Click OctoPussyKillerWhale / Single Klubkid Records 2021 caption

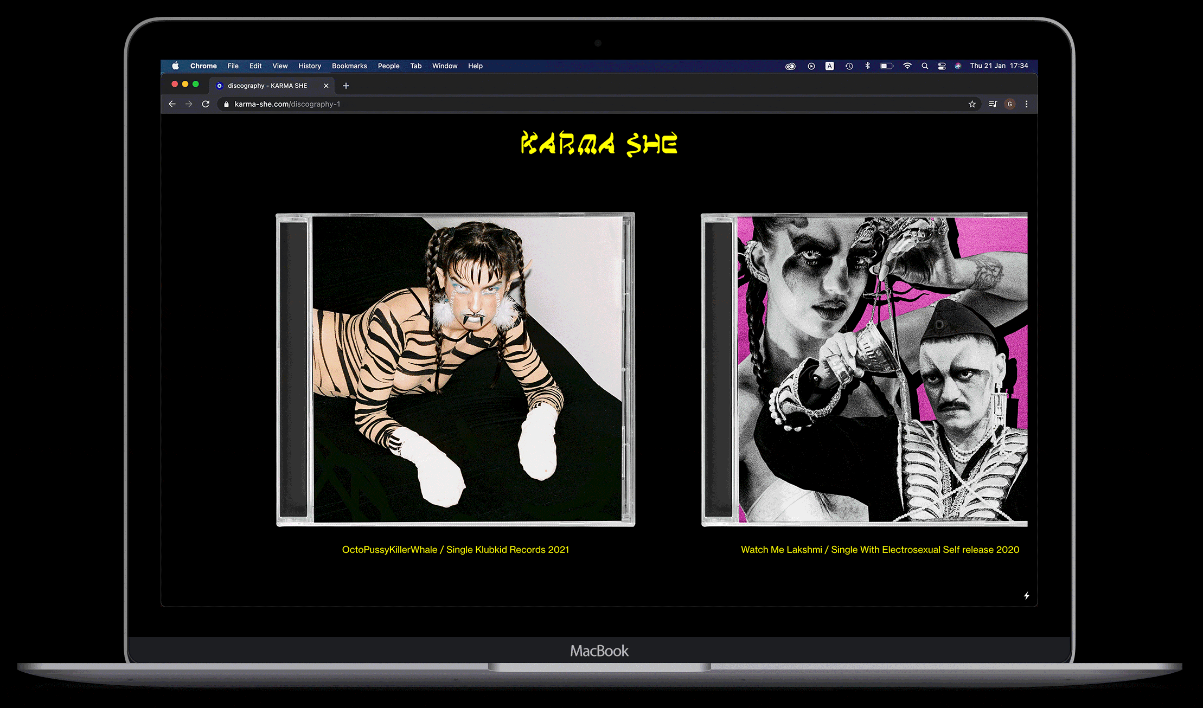[x=456, y=550]
